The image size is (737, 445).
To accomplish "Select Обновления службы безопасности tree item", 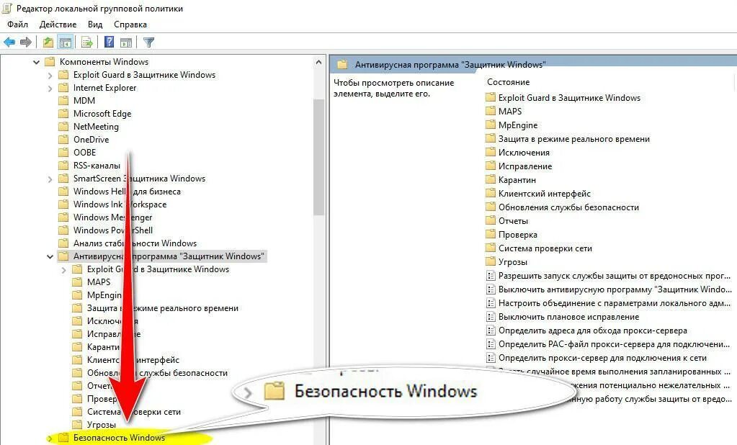I will tap(158, 373).
